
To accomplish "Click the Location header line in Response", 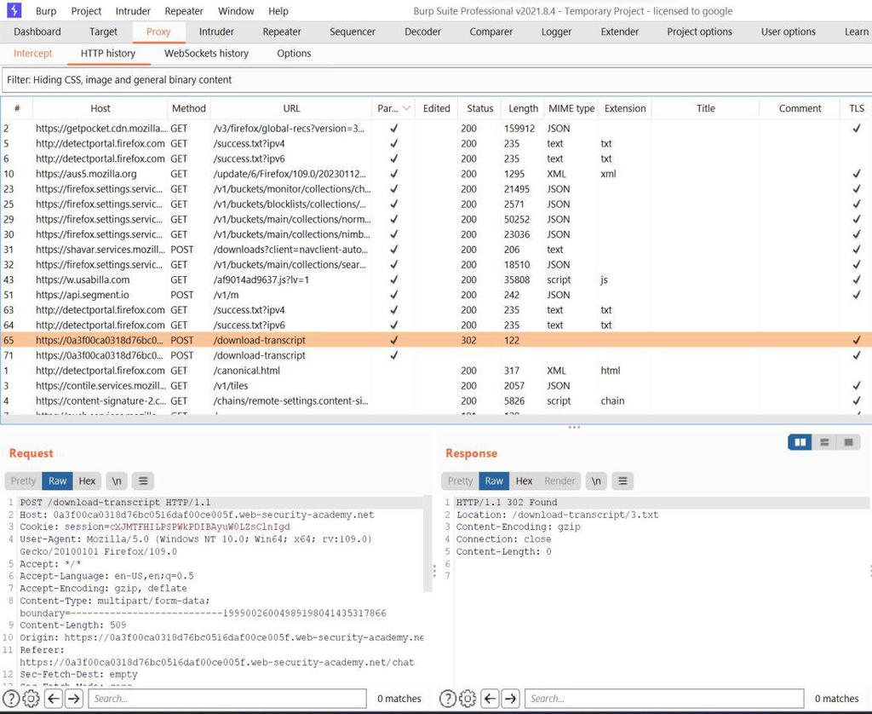I will [x=557, y=515].
